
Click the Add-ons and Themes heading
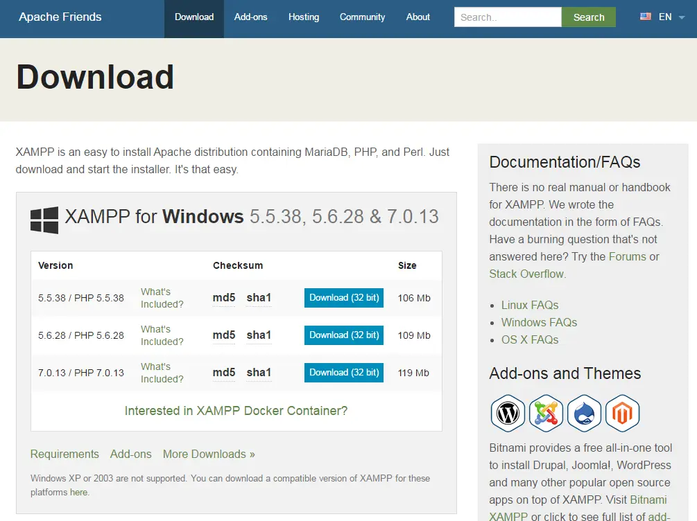tap(565, 373)
